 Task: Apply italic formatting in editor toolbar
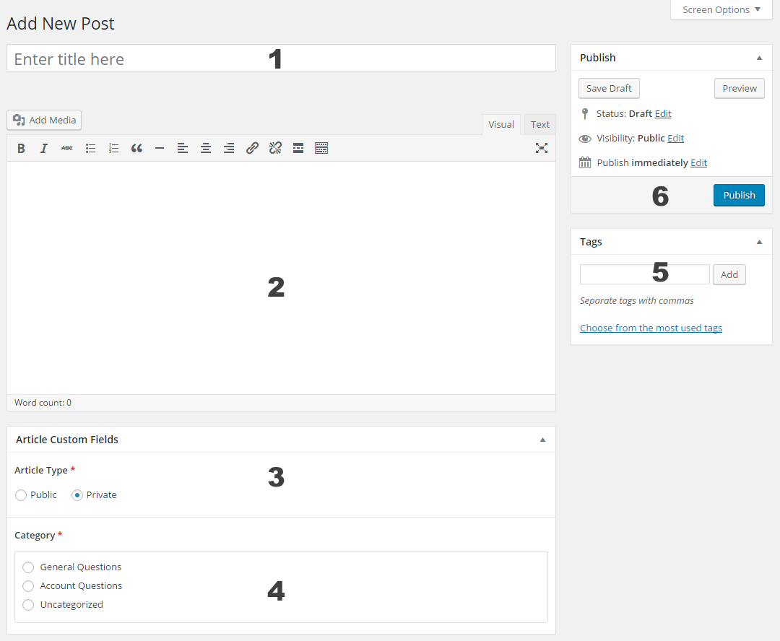click(x=44, y=148)
